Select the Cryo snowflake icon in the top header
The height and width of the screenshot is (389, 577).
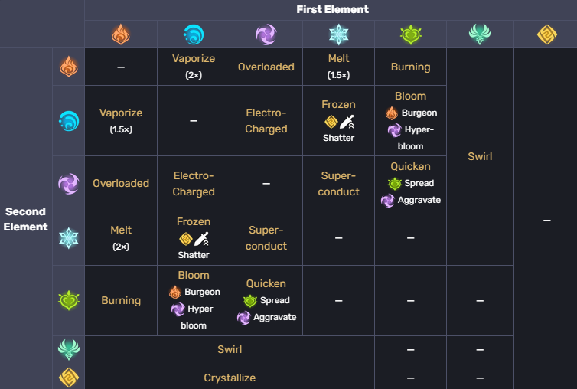pos(338,34)
